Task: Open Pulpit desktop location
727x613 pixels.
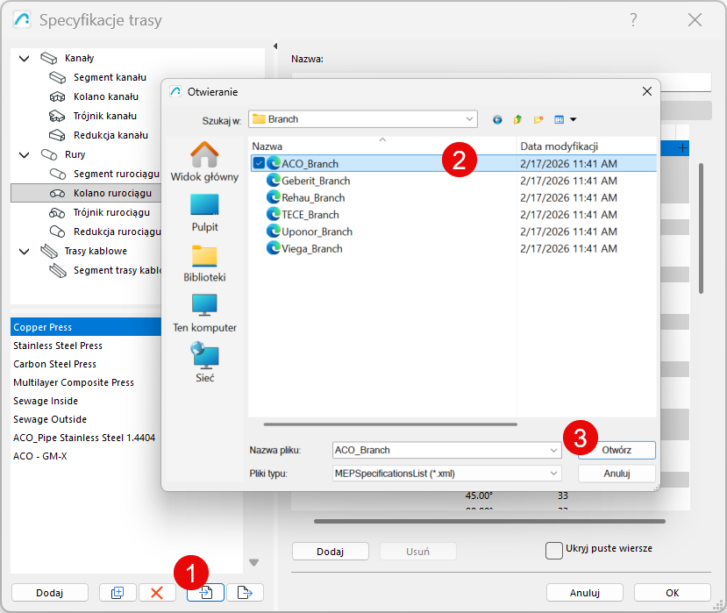Action: pos(204,213)
